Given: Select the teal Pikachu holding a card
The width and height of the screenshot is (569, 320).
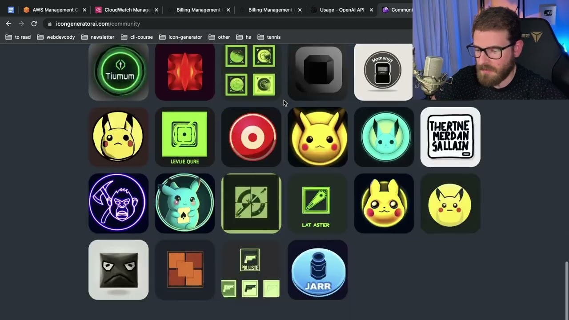Looking at the screenshot, I should click(184, 204).
